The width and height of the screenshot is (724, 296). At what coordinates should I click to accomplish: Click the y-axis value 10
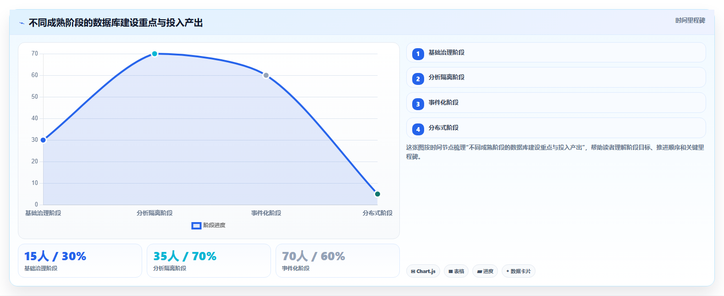[35, 183]
